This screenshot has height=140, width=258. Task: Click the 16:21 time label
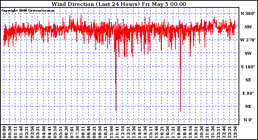click(162, 132)
